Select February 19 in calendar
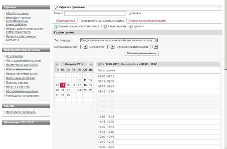The image size is (227, 149). coord(91,85)
